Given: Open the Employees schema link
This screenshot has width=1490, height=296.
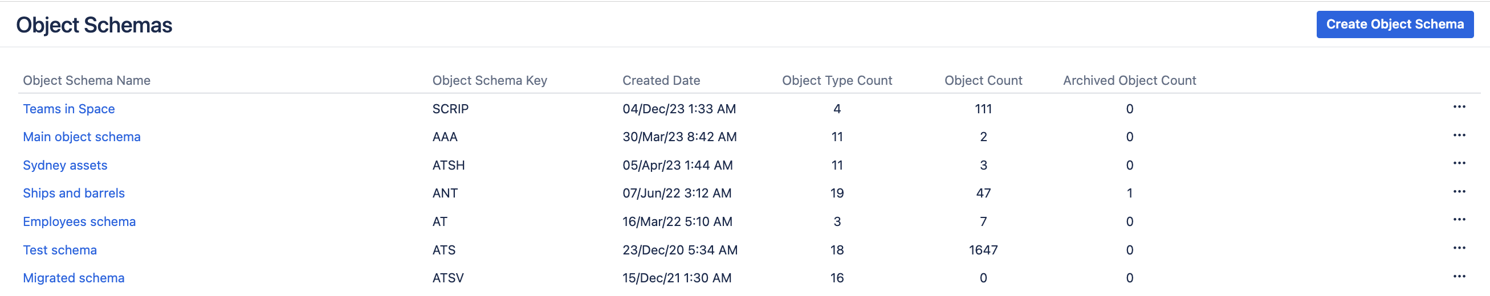Looking at the screenshot, I should [x=79, y=221].
